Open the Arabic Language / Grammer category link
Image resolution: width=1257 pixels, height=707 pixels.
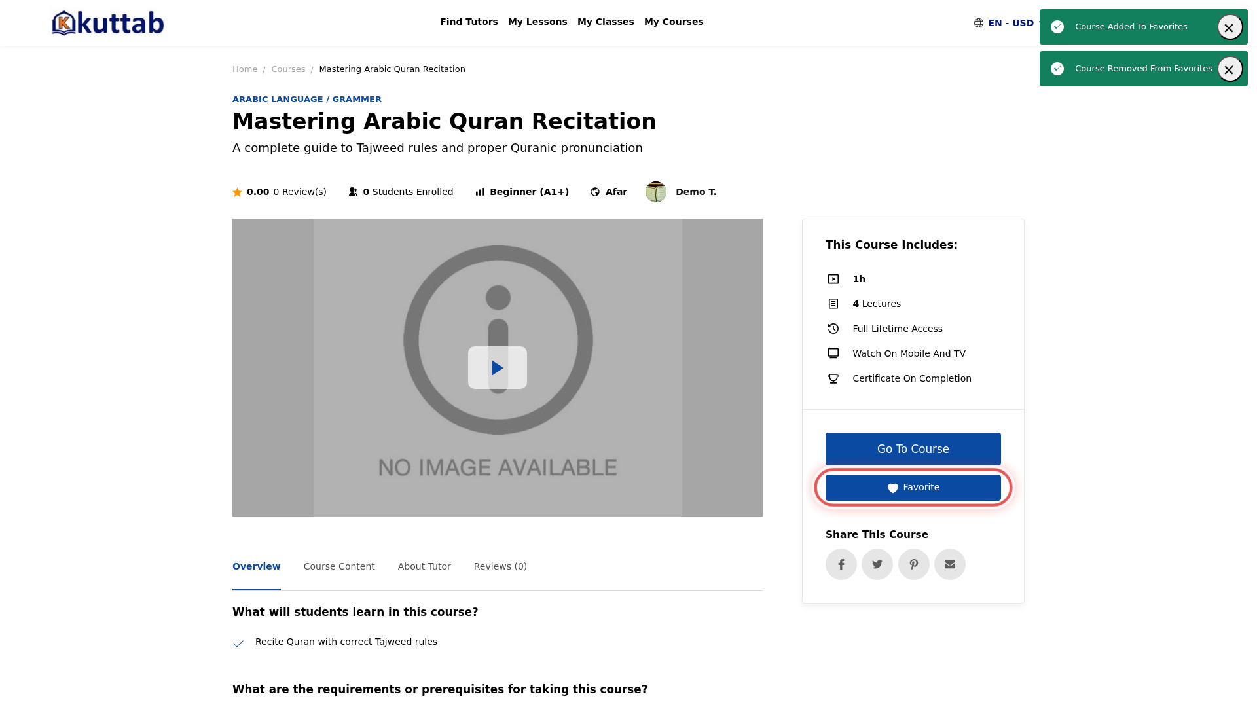pos(307,100)
